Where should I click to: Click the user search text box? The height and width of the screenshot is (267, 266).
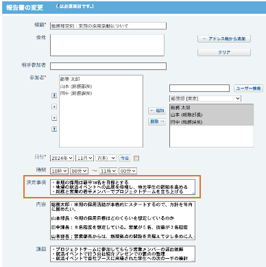coord(199,89)
